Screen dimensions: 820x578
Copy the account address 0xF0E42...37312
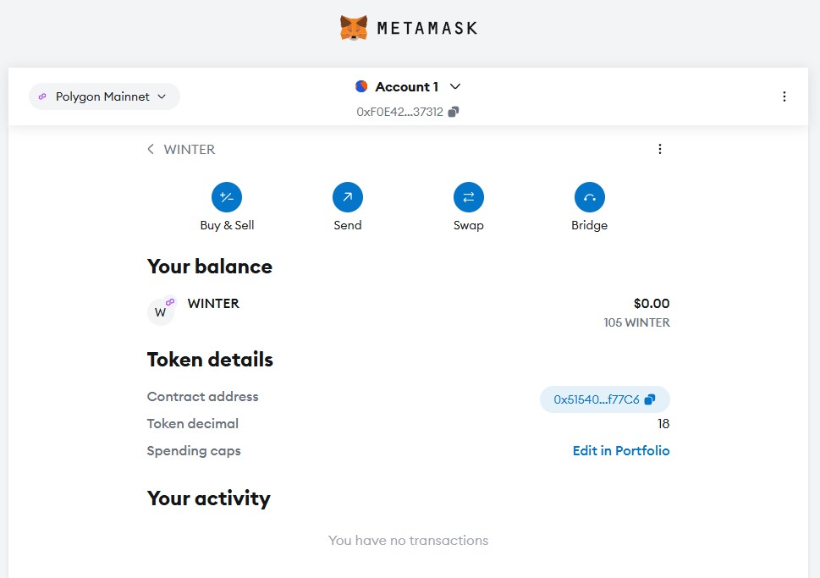[x=454, y=112]
